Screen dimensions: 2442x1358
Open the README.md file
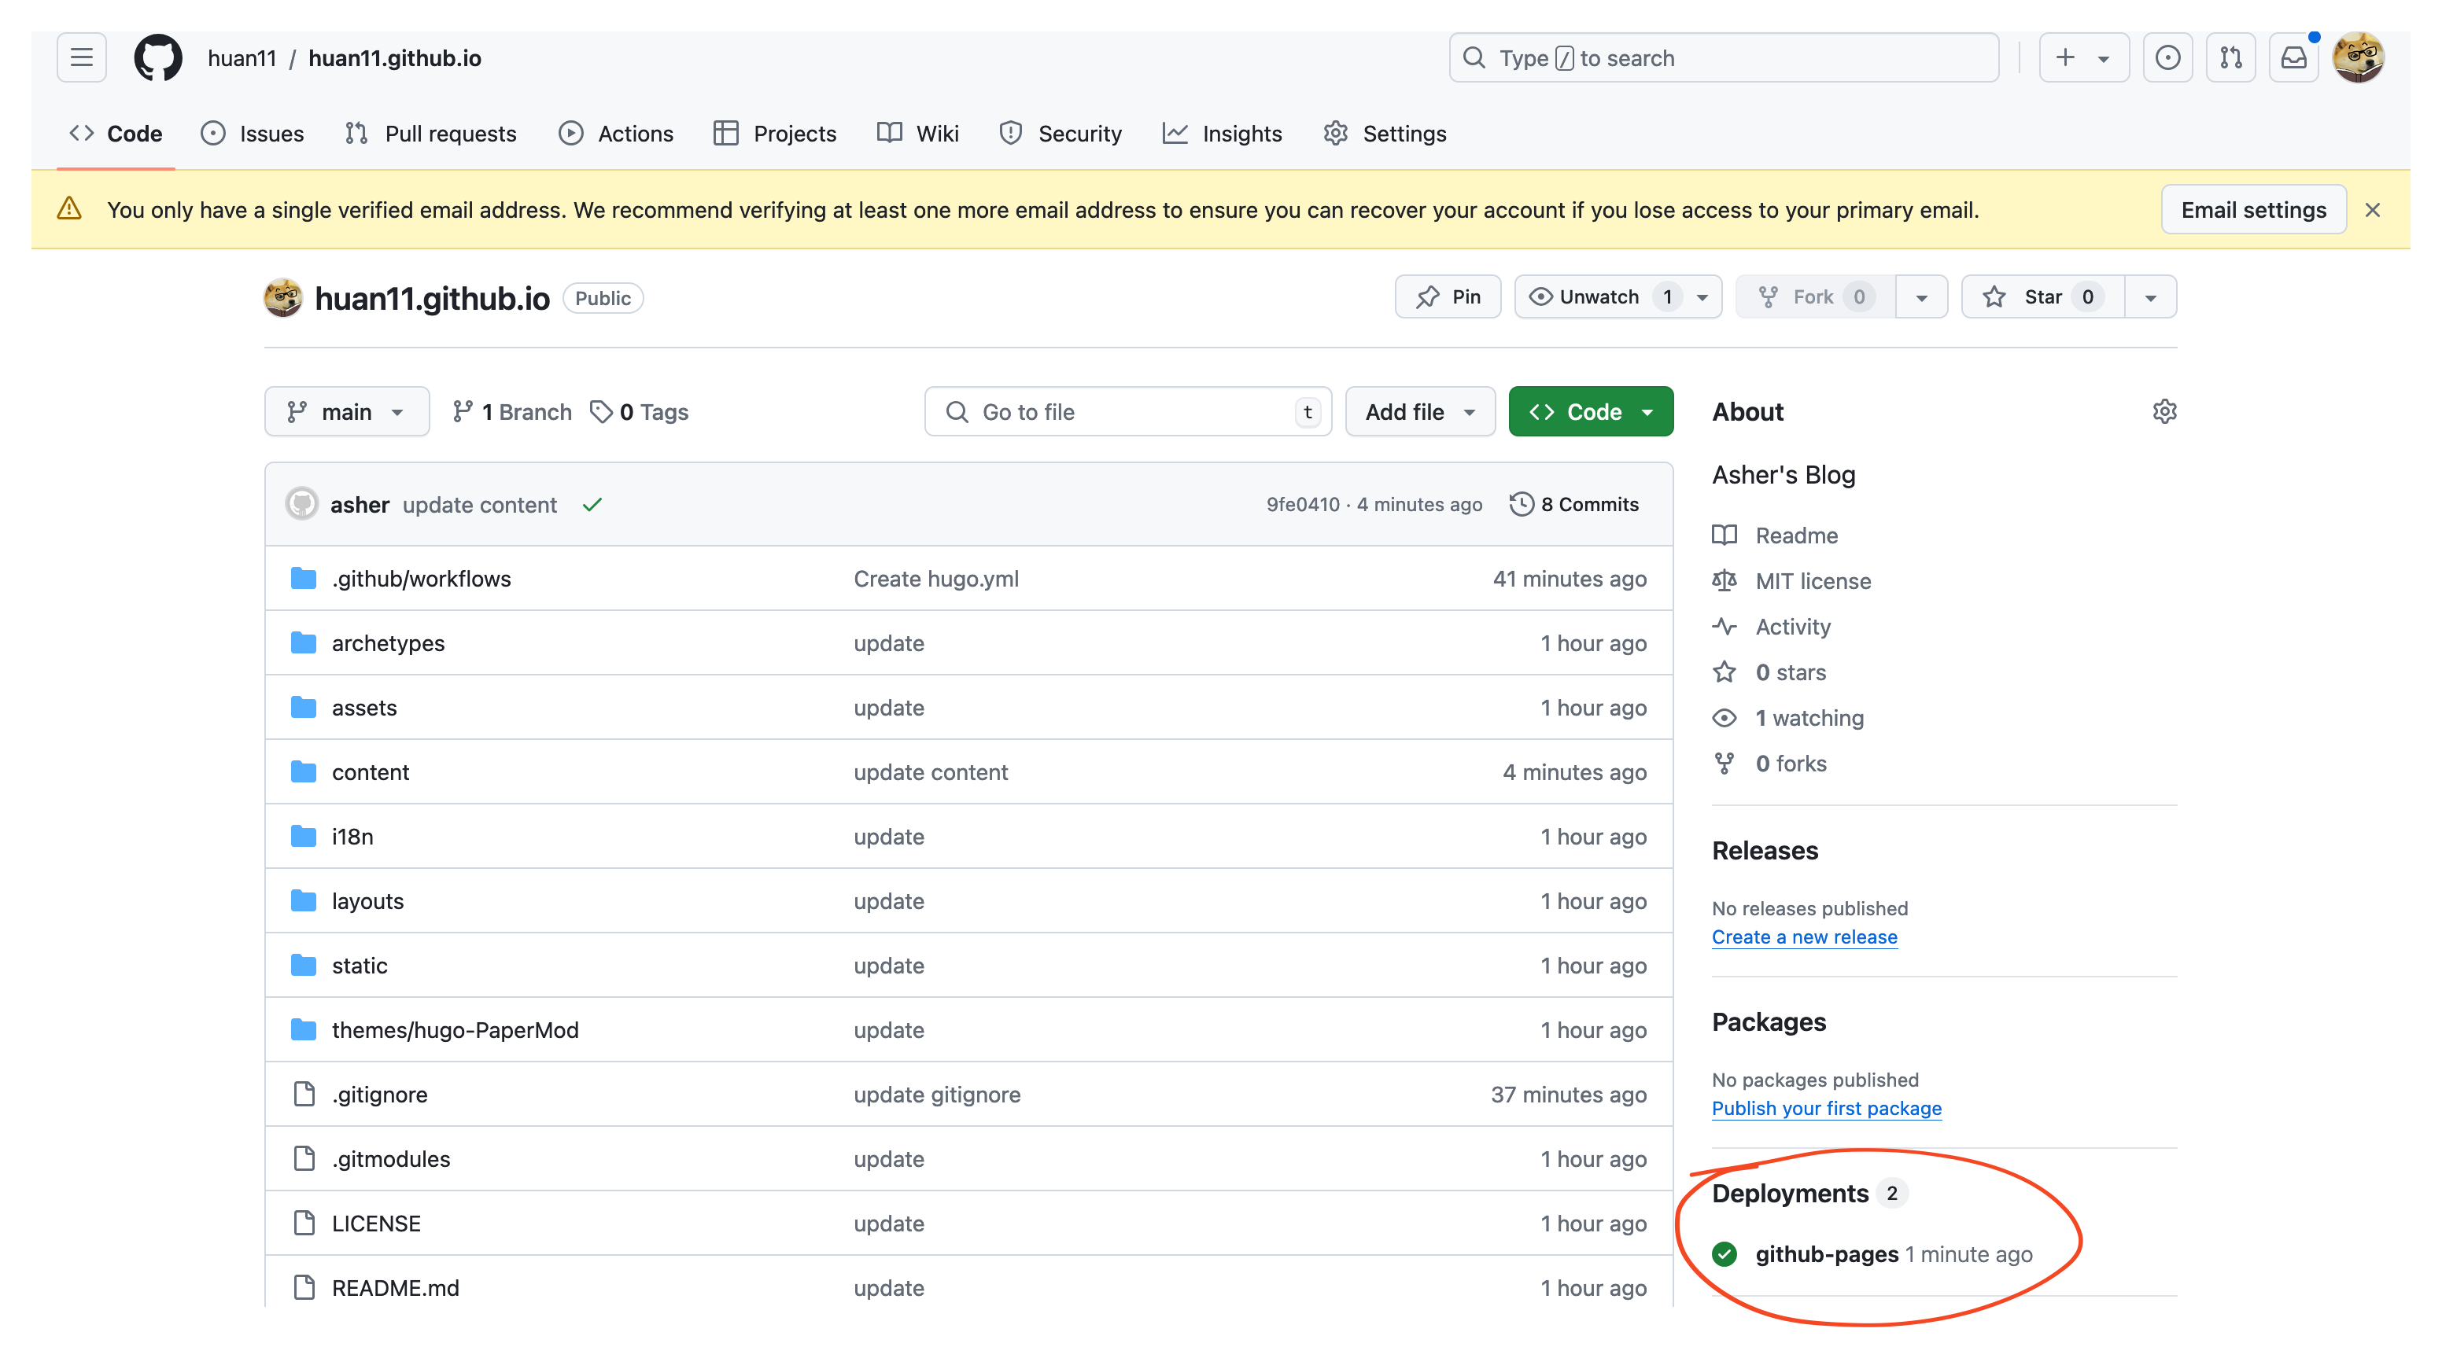pyautogui.click(x=395, y=1287)
